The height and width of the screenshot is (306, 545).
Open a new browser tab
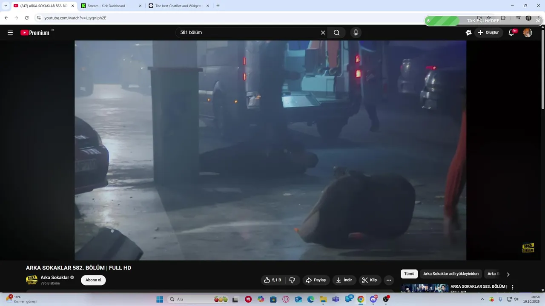[x=218, y=6]
